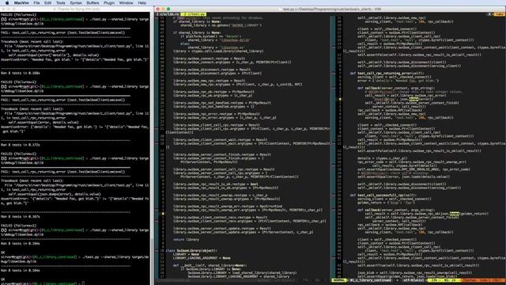Open the Edit menu
Viewport: 506px width, 285px height.
(x=47, y=3)
